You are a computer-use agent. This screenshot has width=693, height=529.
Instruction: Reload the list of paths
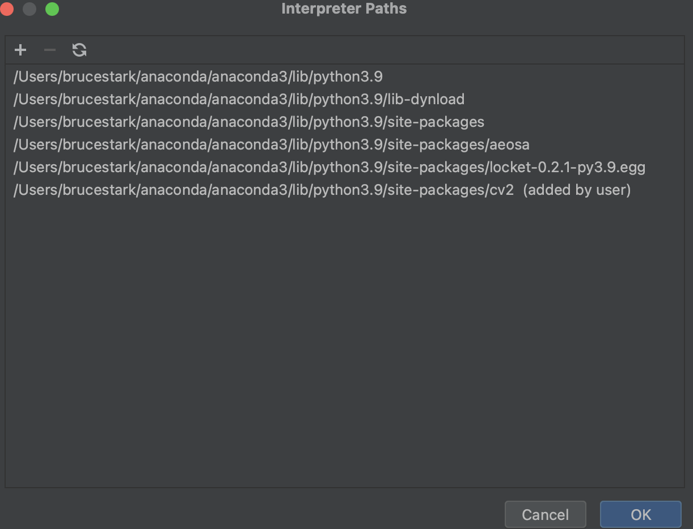79,50
